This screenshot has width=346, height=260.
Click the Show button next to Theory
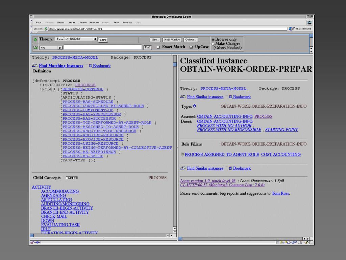click(x=103, y=40)
